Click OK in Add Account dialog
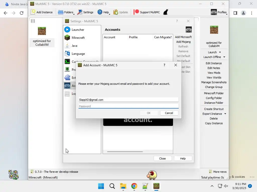The width and height of the screenshot is (257, 192). tap(149, 113)
